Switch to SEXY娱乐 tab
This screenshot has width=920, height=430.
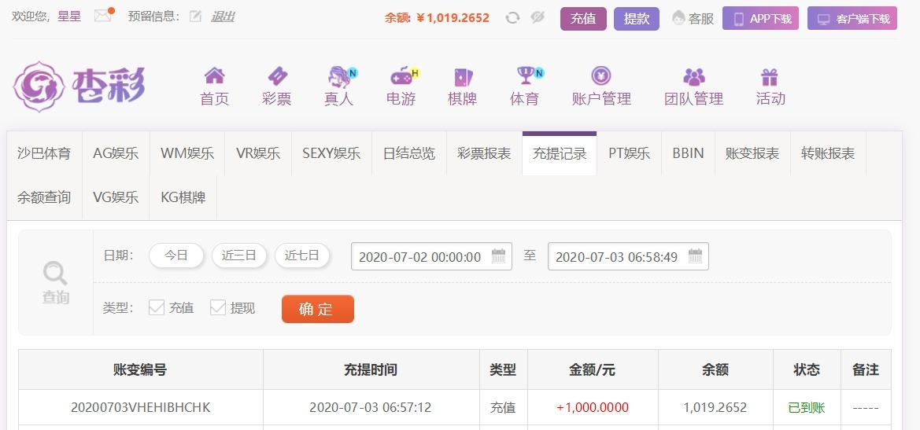pyautogui.click(x=331, y=153)
